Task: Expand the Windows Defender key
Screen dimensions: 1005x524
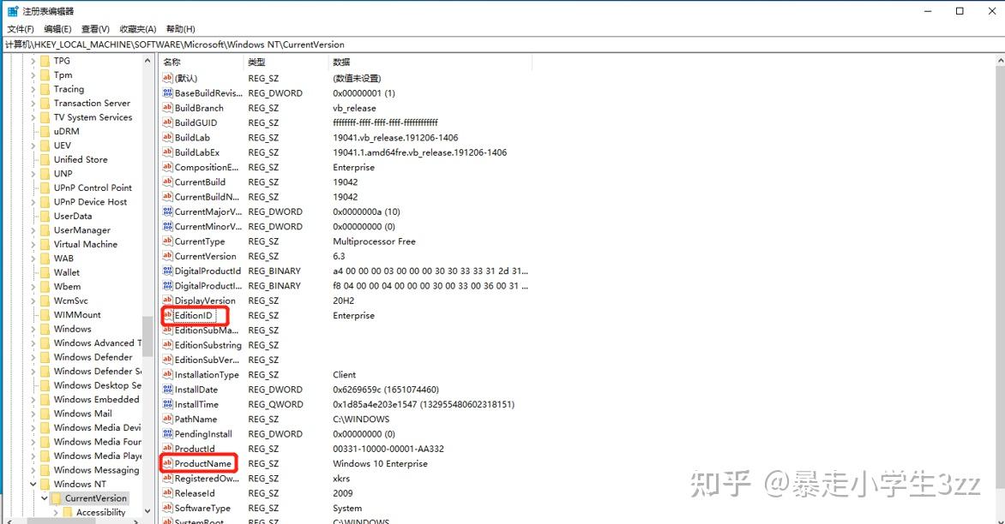Action: coord(33,357)
